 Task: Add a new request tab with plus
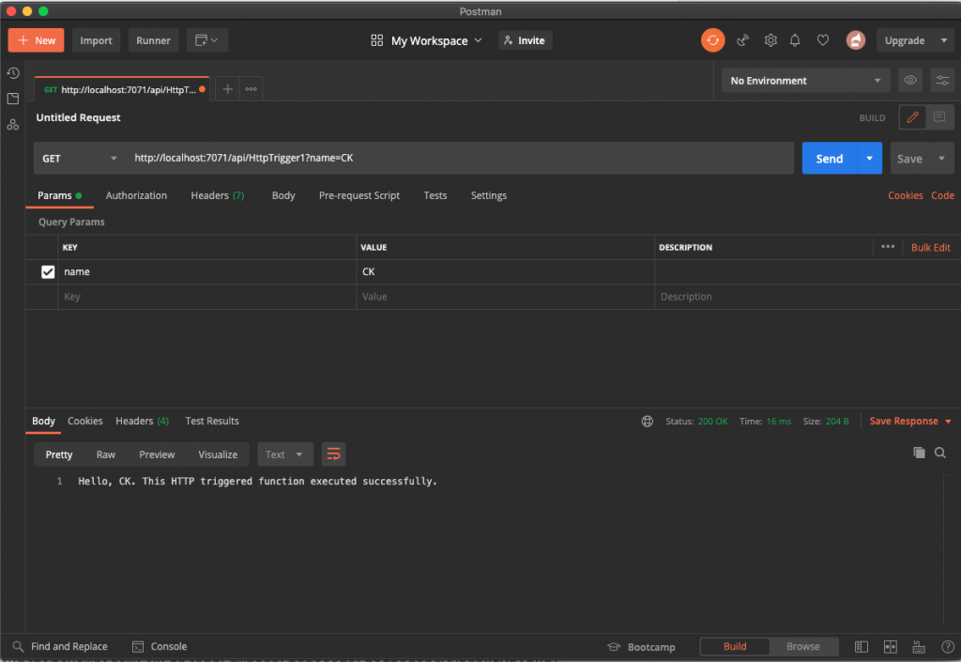pyautogui.click(x=227, y=89)
